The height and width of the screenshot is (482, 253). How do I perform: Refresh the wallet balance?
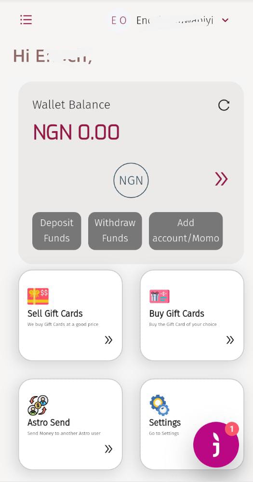224,105
